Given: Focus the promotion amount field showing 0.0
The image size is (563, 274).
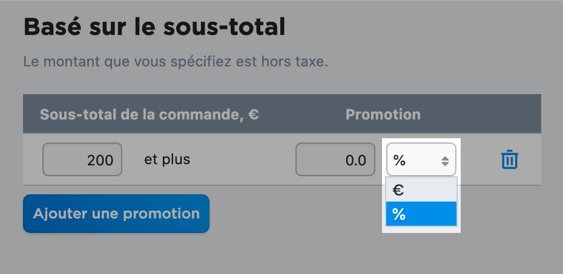Looking at the screenshot, I should (x=335, y=159).
